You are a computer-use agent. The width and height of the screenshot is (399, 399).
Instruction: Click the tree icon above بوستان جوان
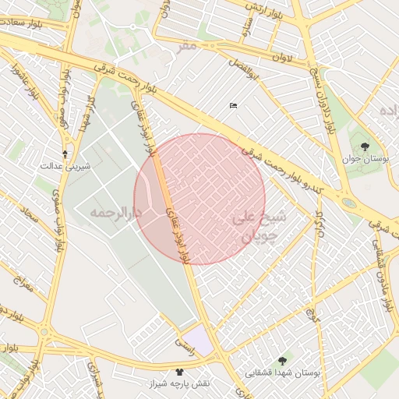[x=365, y=147]
